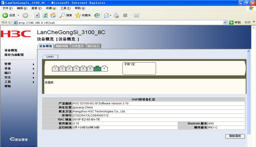The height and width of the screenshot is (147, 256).
Task: Open the Search magnifier icon
Action: 62,15
